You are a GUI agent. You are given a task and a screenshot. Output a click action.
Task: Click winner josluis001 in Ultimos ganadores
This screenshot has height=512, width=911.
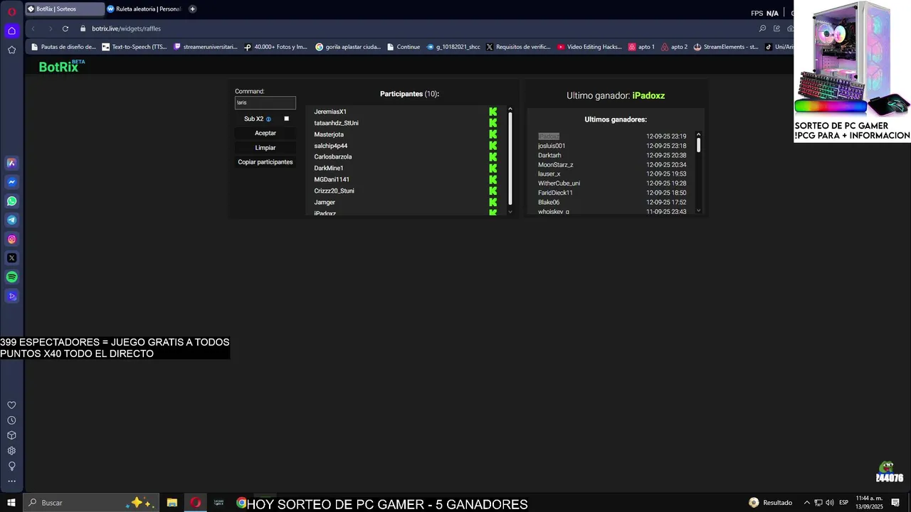(552, 146)
